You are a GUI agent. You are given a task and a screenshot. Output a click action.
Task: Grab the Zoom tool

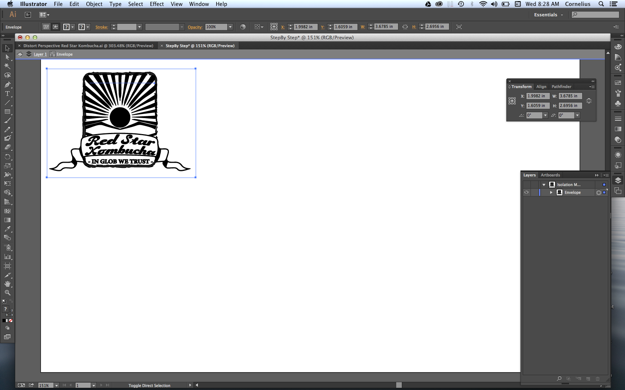point(7,293)
